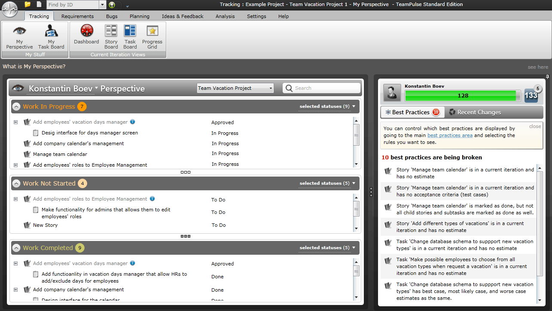This screenshot has width=552, height=311.
Task: Click the down arrow of Work In Progress scrollbar
Action: coord(356,164)
